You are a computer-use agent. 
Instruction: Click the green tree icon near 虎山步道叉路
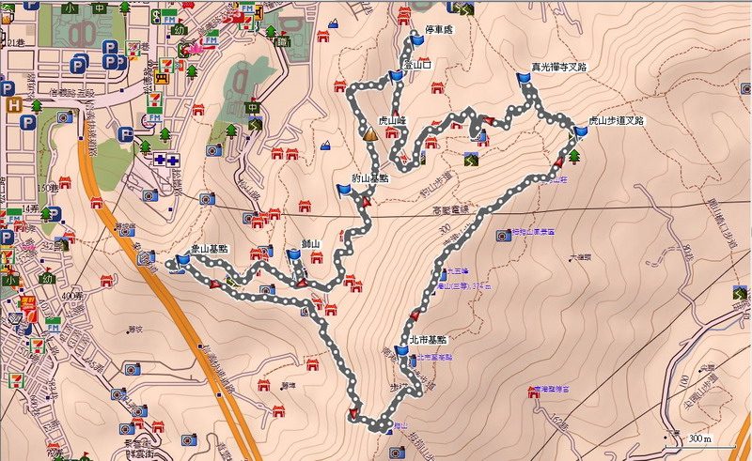574,155
